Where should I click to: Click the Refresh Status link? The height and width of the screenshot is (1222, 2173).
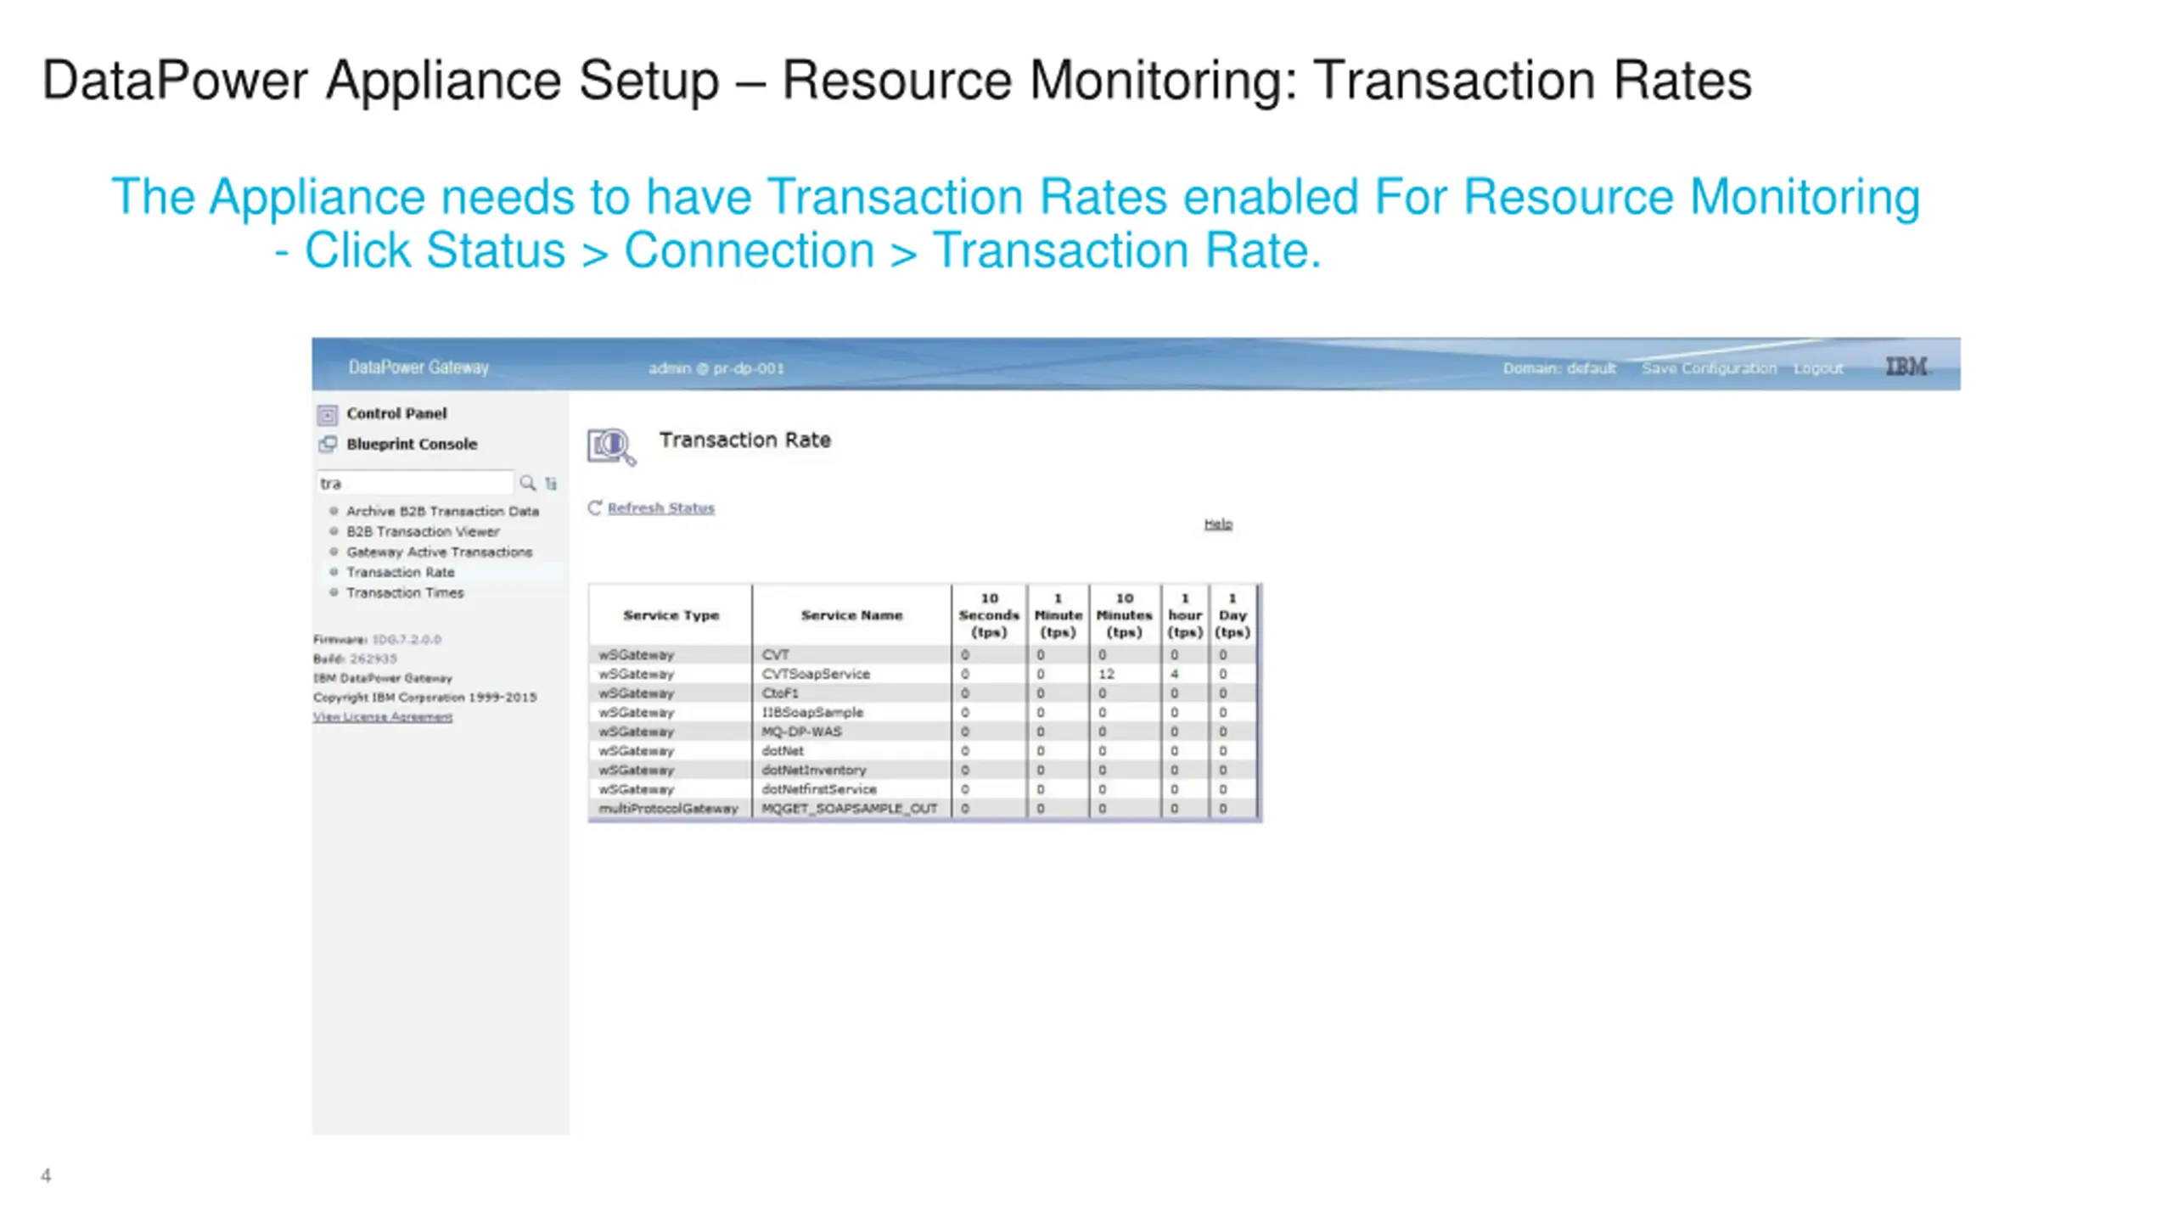click(661, 507)
